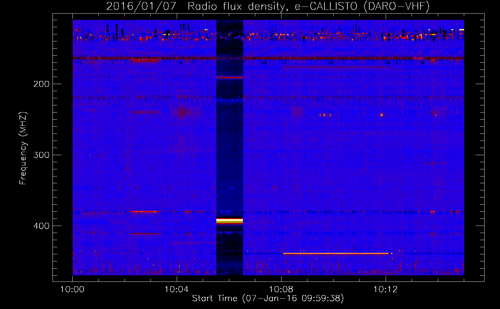Click the '10:00' time tick label

tap(72, 290)
